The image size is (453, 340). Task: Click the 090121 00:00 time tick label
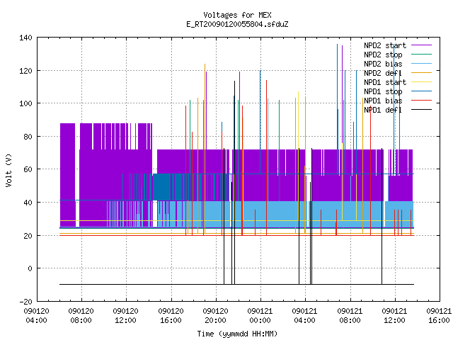260,316
